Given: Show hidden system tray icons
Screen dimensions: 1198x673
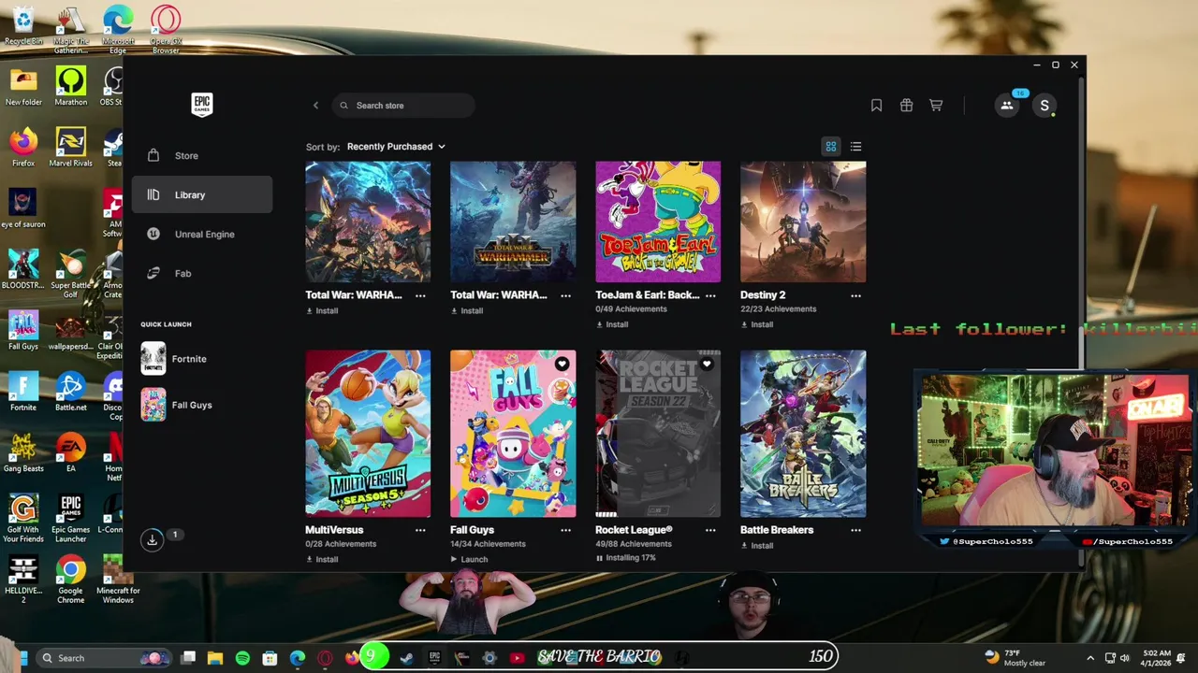Looking at the screenshot, I should point(1090,658).
